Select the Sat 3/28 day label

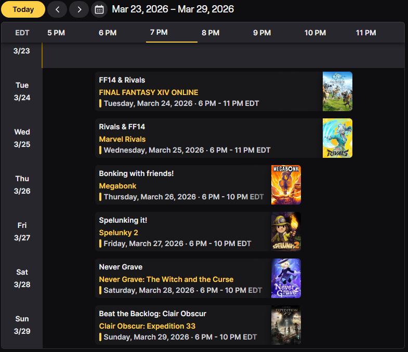[22, 278]
